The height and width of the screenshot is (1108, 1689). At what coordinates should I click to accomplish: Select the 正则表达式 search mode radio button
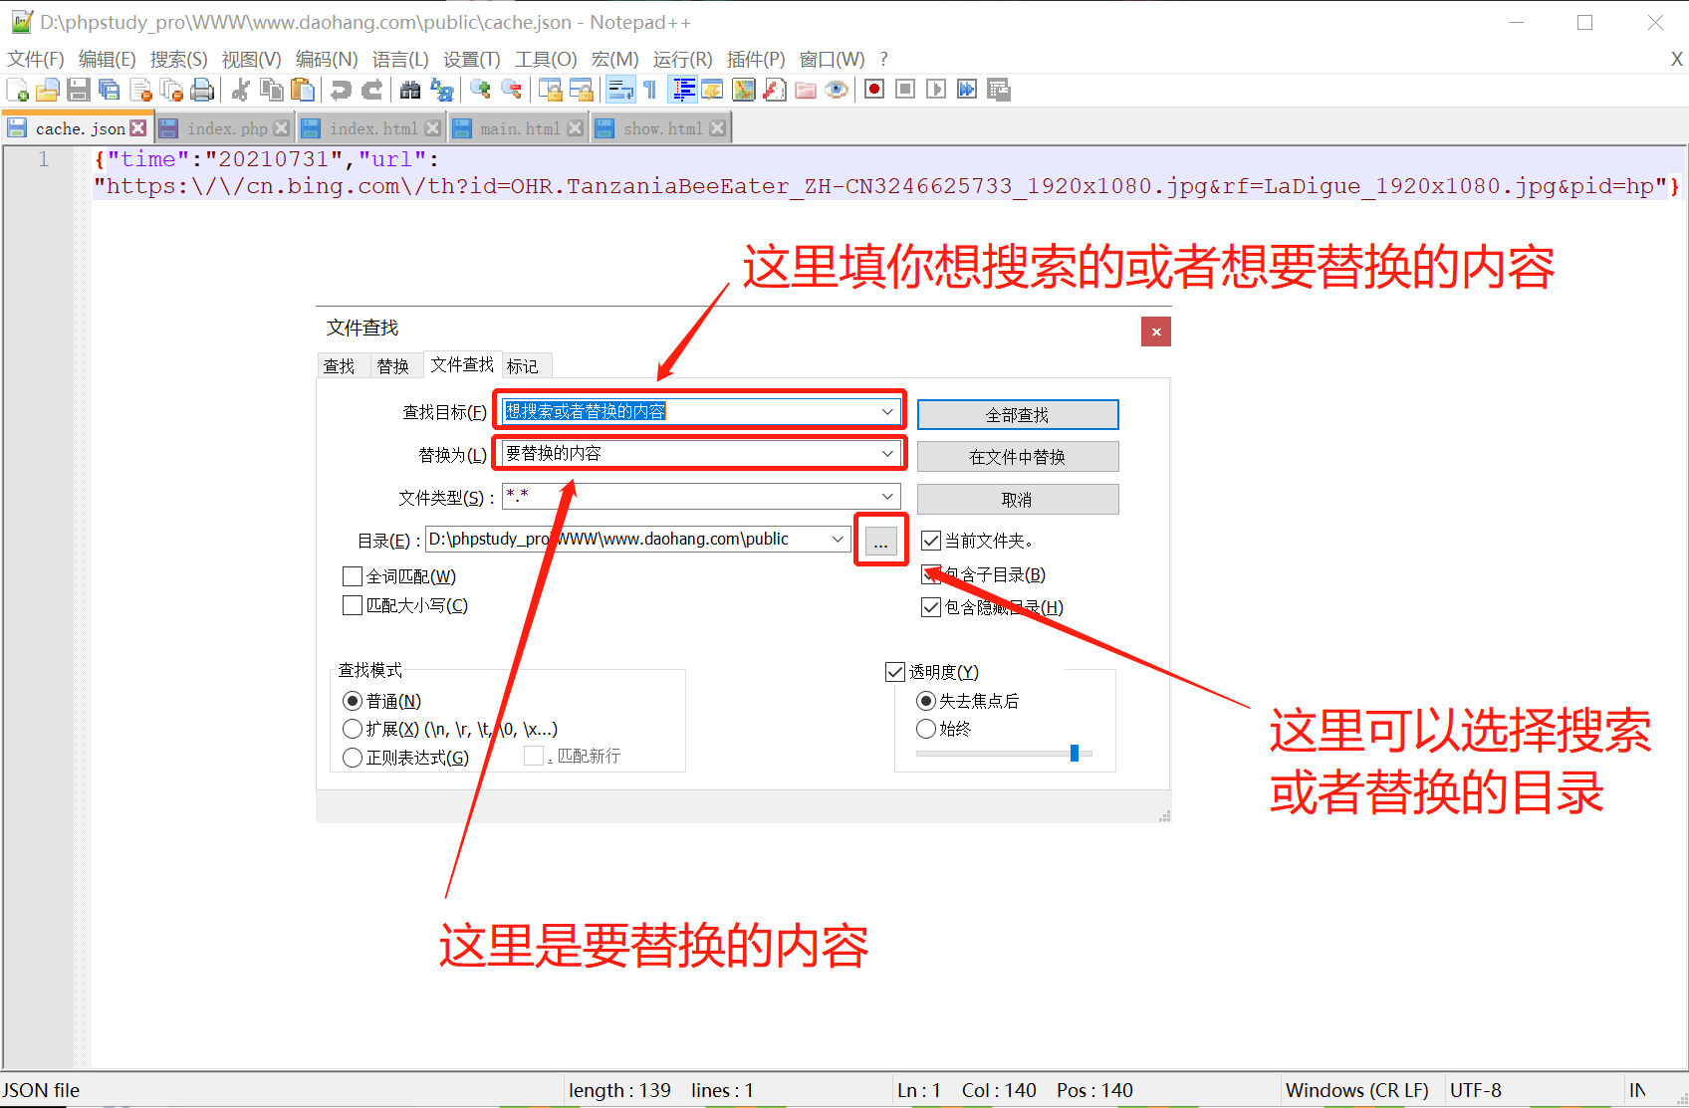pyautogui.click(x=353, y=757)
